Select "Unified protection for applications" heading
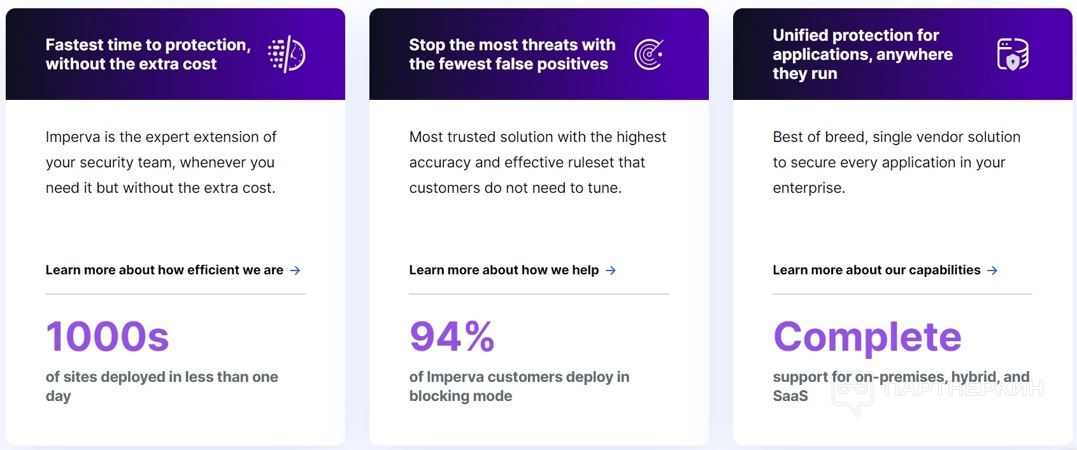1077x450 pixels. (x=862, y=54)
